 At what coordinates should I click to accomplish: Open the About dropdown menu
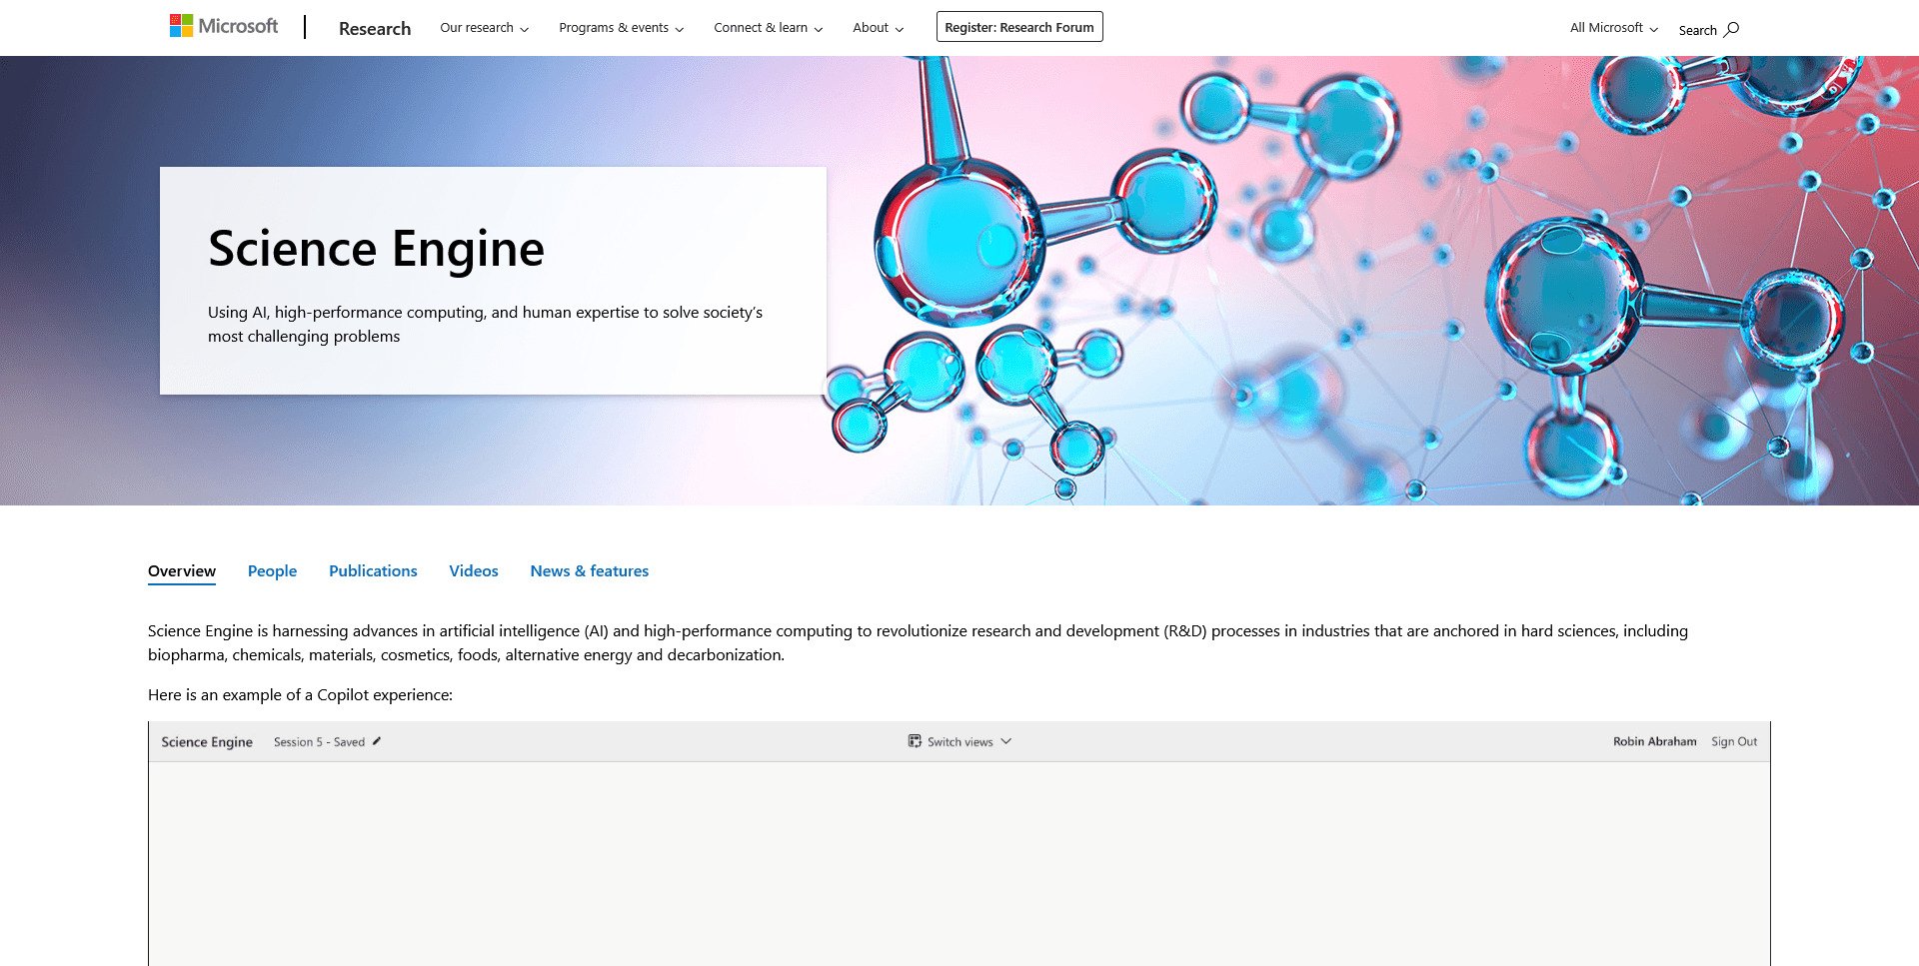pos(879,28)
